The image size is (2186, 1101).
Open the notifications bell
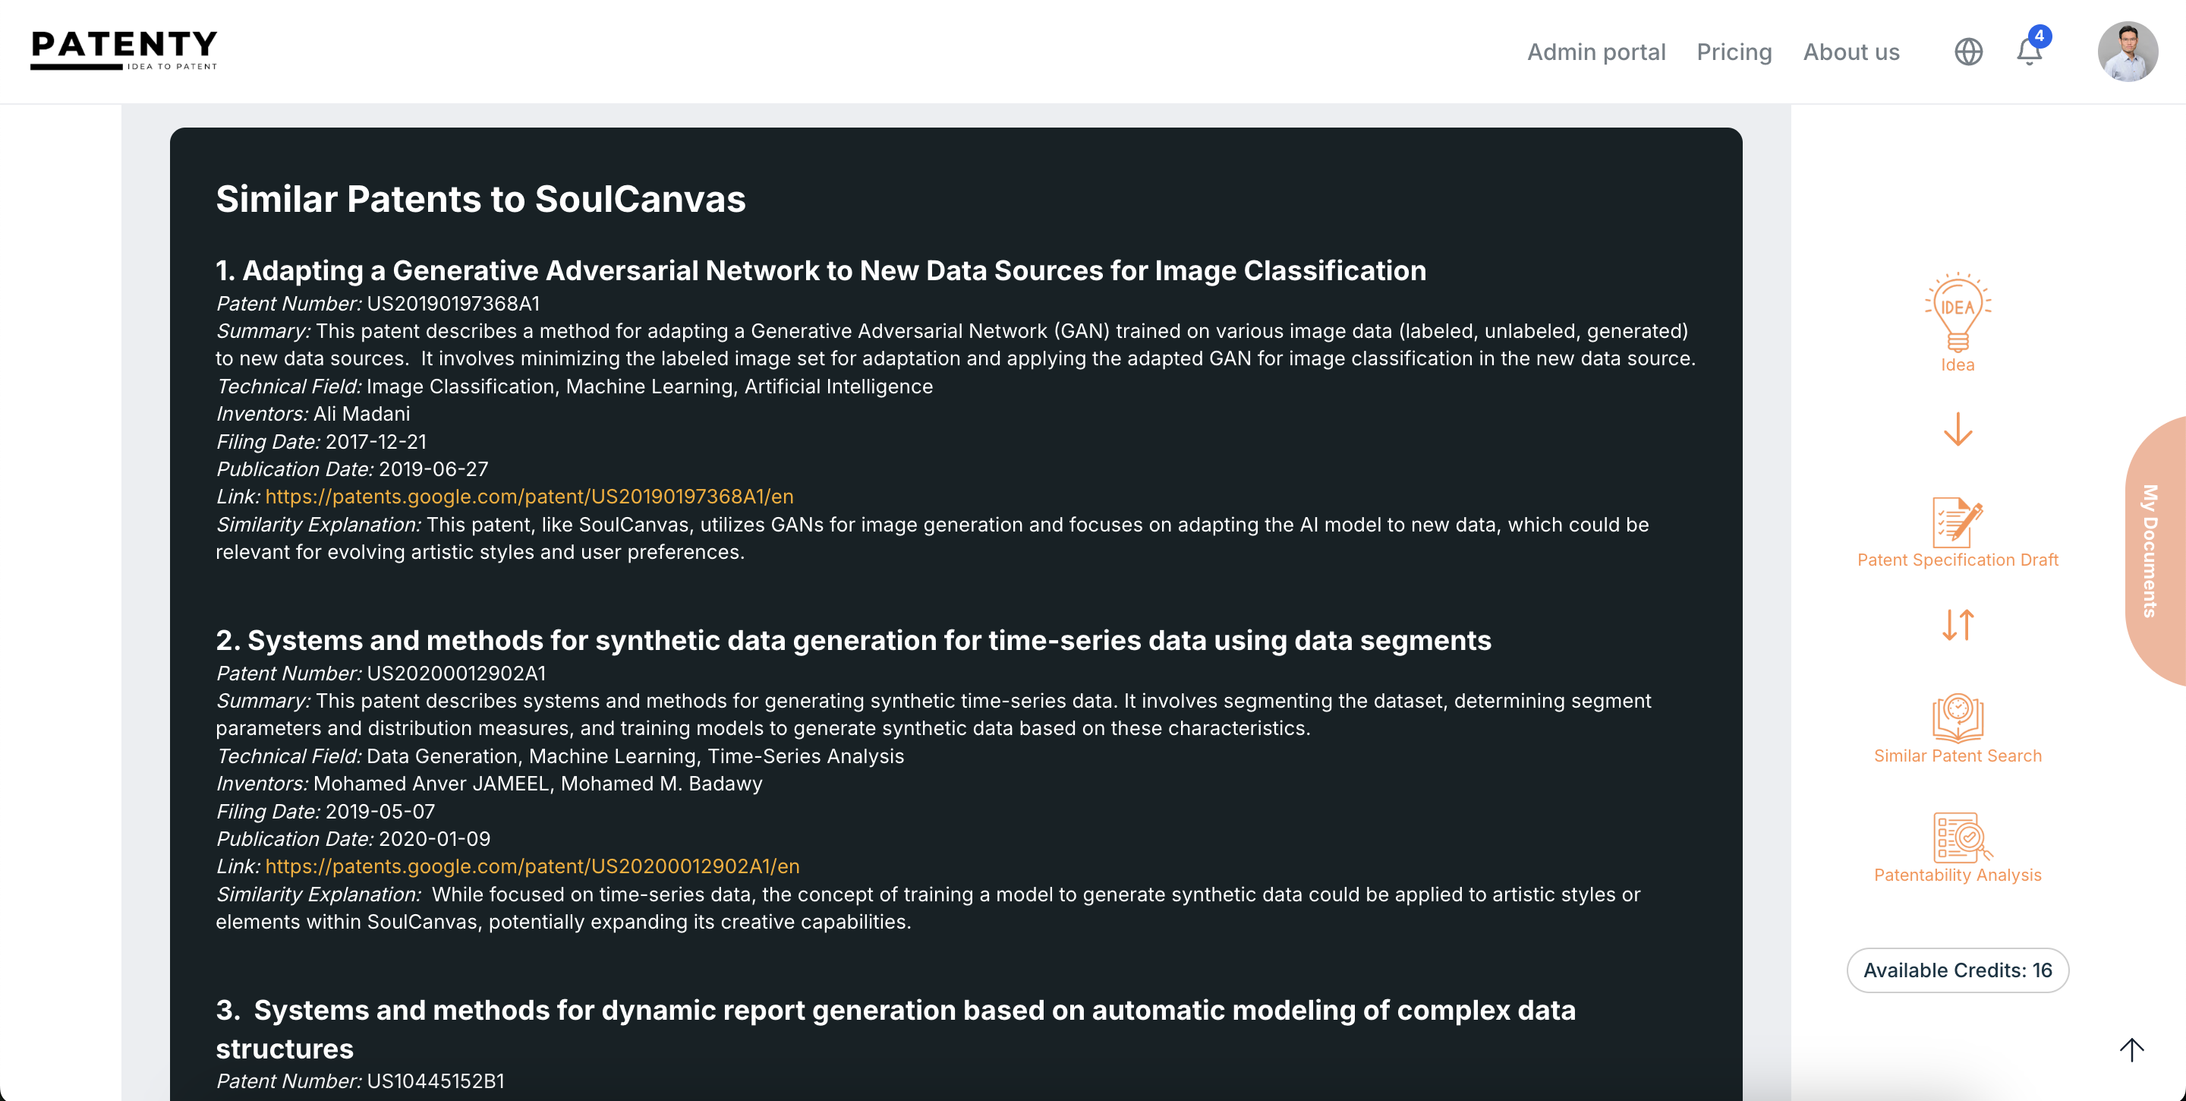[x=2029, y=52]
